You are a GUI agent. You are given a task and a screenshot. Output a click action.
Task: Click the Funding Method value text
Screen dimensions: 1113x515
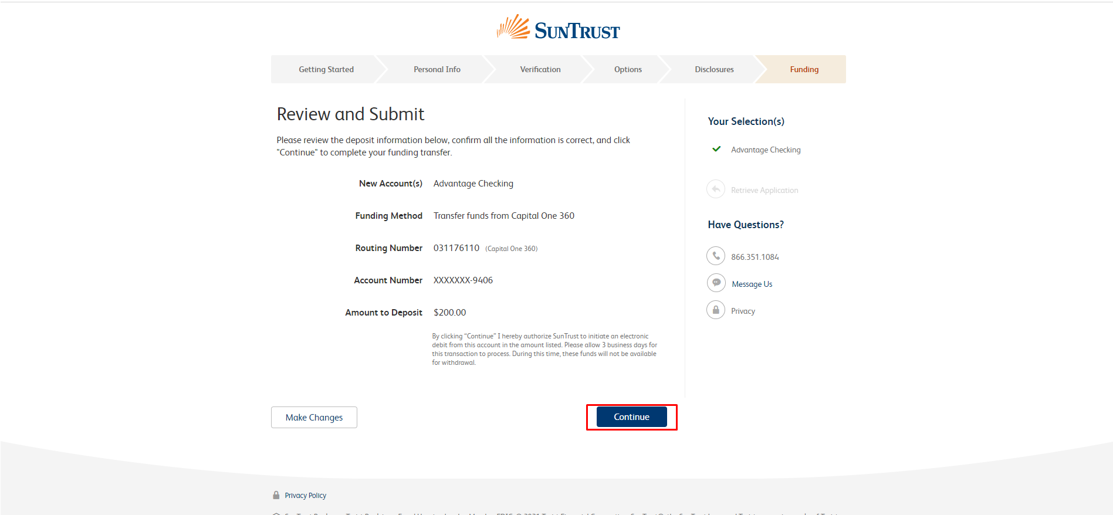(504, 216)
